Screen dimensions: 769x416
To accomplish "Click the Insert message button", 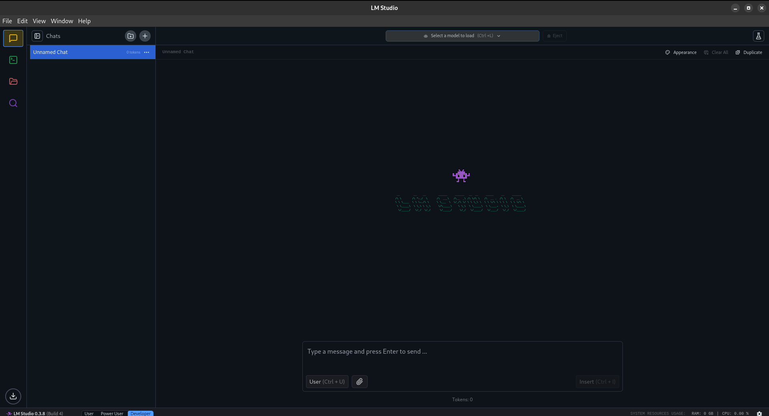I will click(x=597, y=382).
